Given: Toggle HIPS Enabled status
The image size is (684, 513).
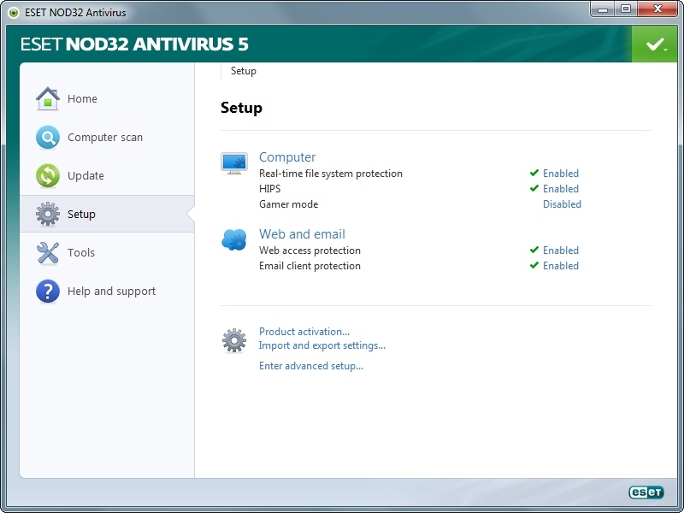Looking at the screenshot, I should [561, 189].
